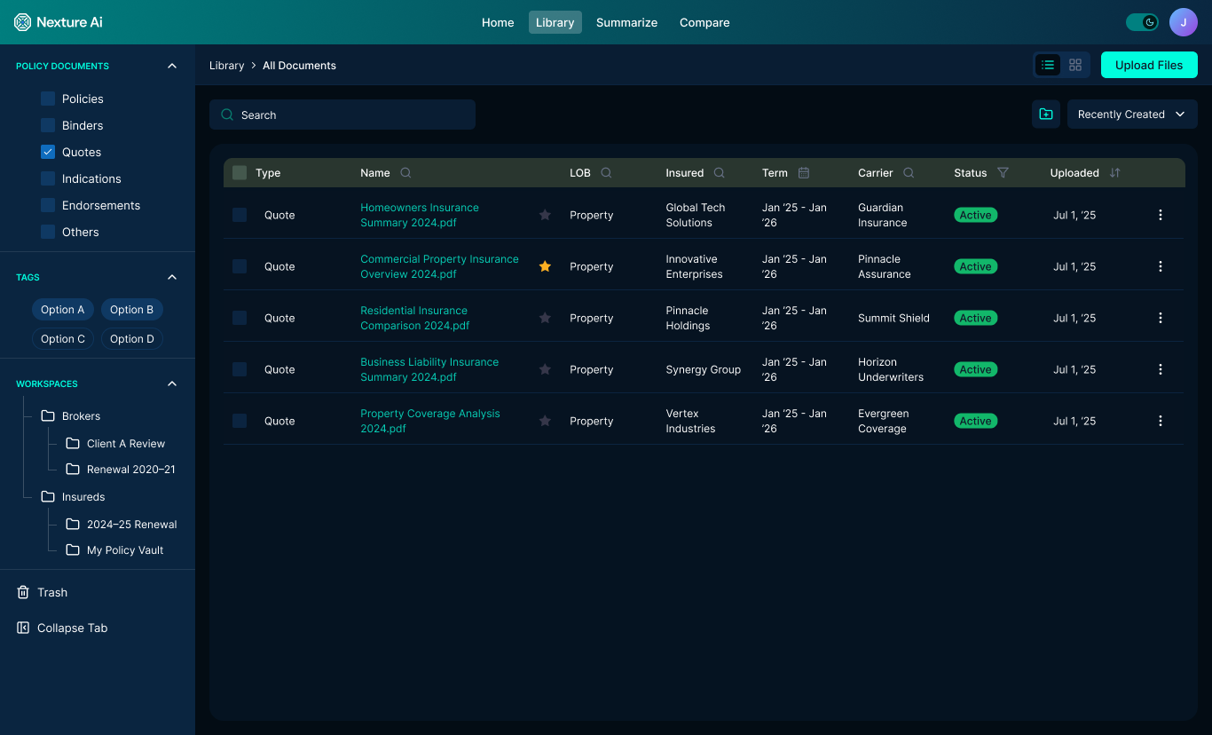1212x735 pixels.
Task: Select the Option B tag
Action: click(132, 310)
